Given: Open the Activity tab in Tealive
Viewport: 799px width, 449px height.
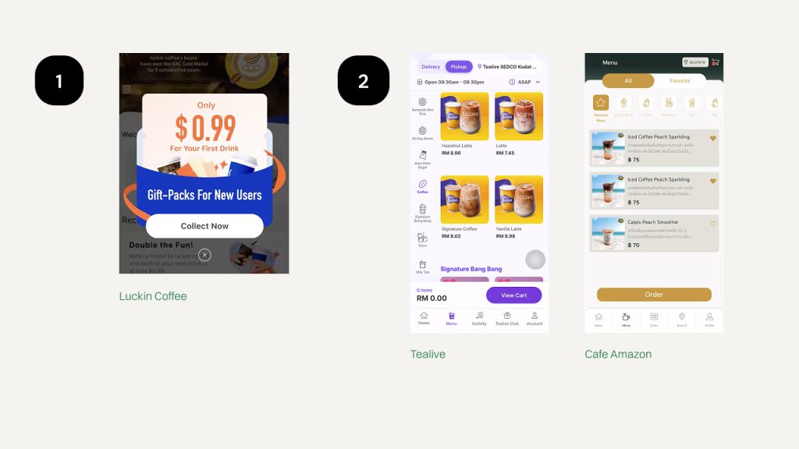Looking at the screenshot, I should click(x=479, y=319).
